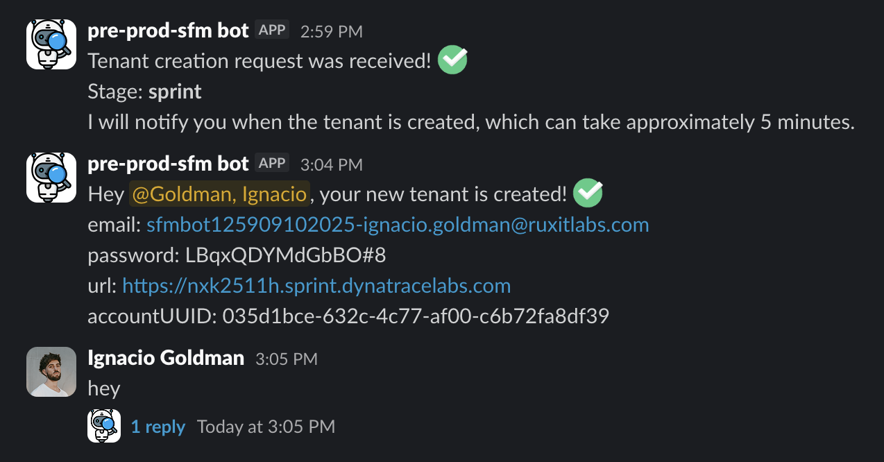Viewport: 884px width, 462px height.
Task: Click the @Goldman, Ignacio mention
Action: point(219,194)
